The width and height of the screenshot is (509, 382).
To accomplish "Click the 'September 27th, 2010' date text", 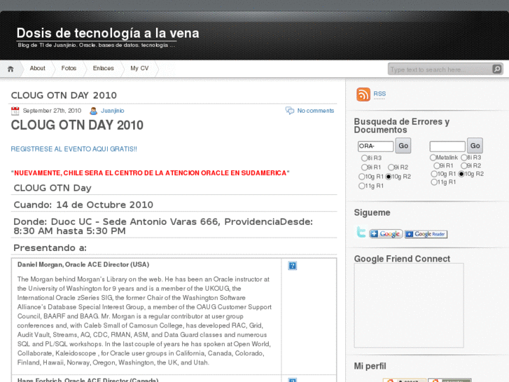I will tap(52, 111).
